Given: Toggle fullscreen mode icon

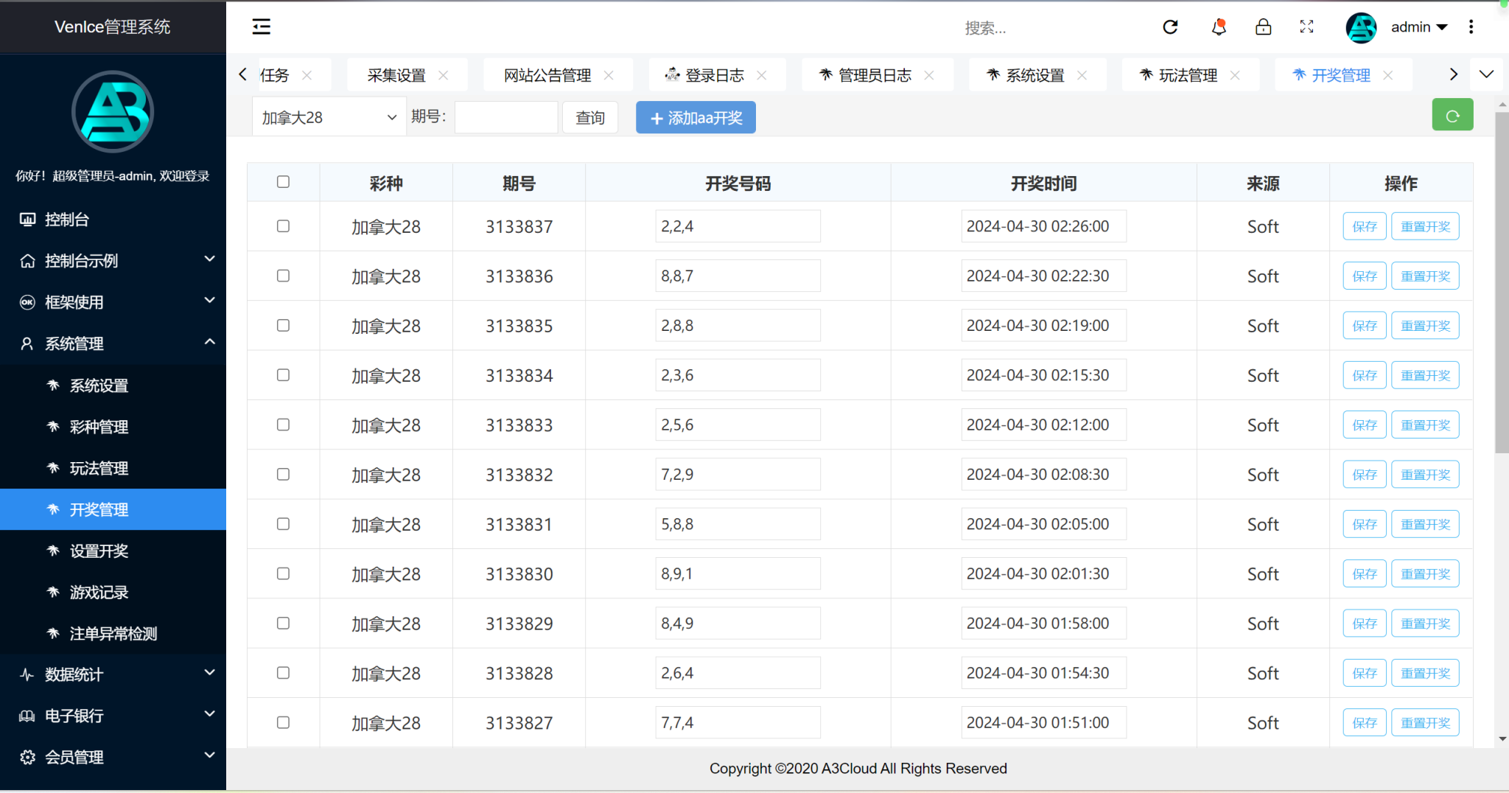Looking at the screenshot, I should pos(1306,27).
